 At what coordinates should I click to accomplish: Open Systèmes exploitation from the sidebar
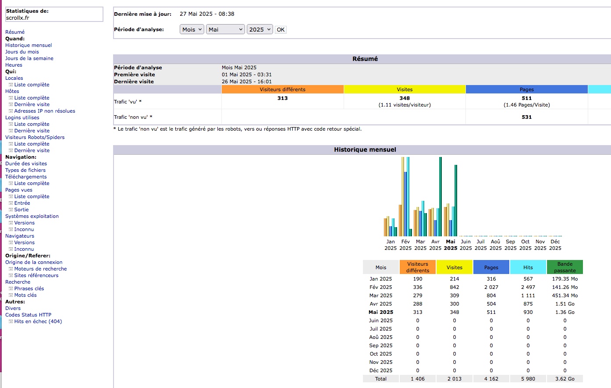coord(32,216)
